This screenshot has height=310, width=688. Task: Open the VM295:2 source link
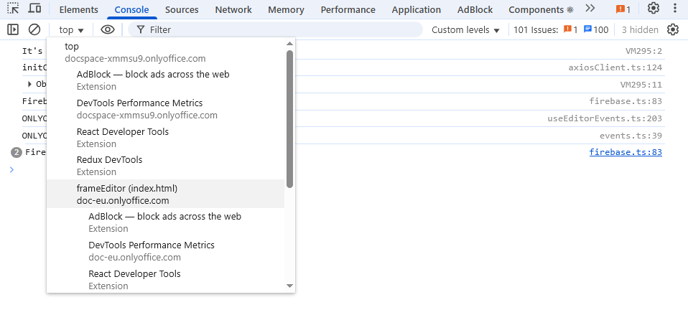[x=643, y=51]
